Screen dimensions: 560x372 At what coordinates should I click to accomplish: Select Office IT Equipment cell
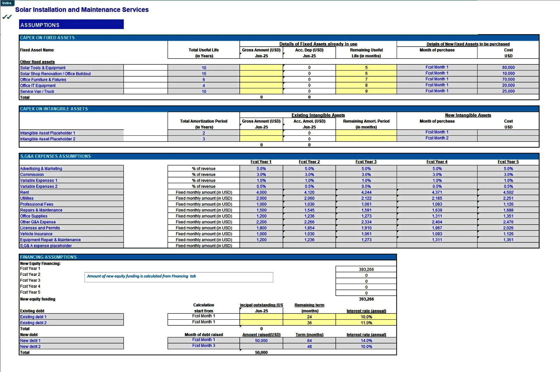tap(71, 85)
